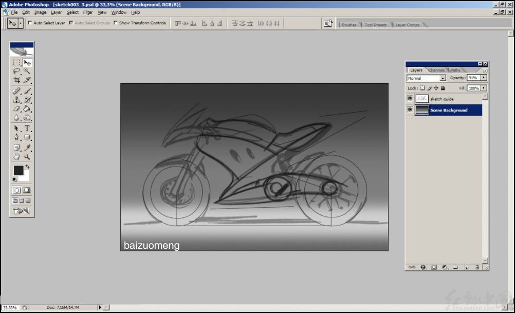
Task: Select the Hand tool
Action: point(16,157)
